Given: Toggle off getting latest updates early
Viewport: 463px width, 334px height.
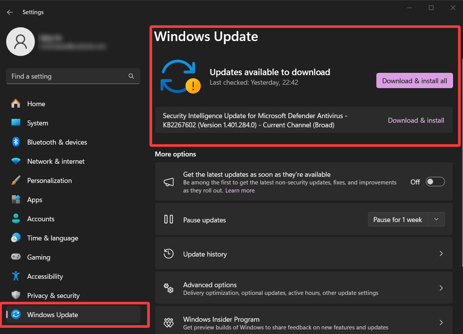Looking at the screenshot, I should click(435, 181).
